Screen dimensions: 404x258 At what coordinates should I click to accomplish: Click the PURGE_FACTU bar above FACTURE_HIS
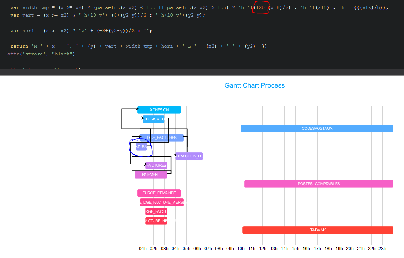pos(156,211)
